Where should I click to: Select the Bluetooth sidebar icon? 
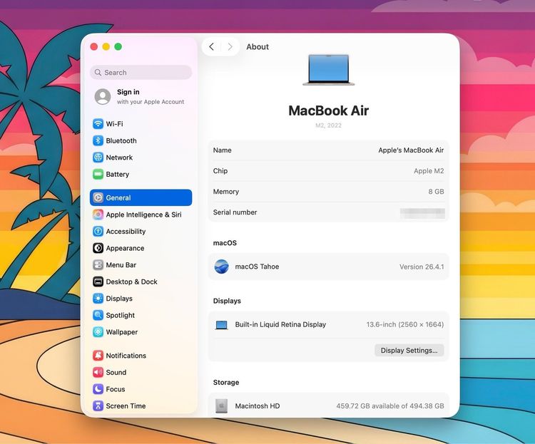[98, 140]
